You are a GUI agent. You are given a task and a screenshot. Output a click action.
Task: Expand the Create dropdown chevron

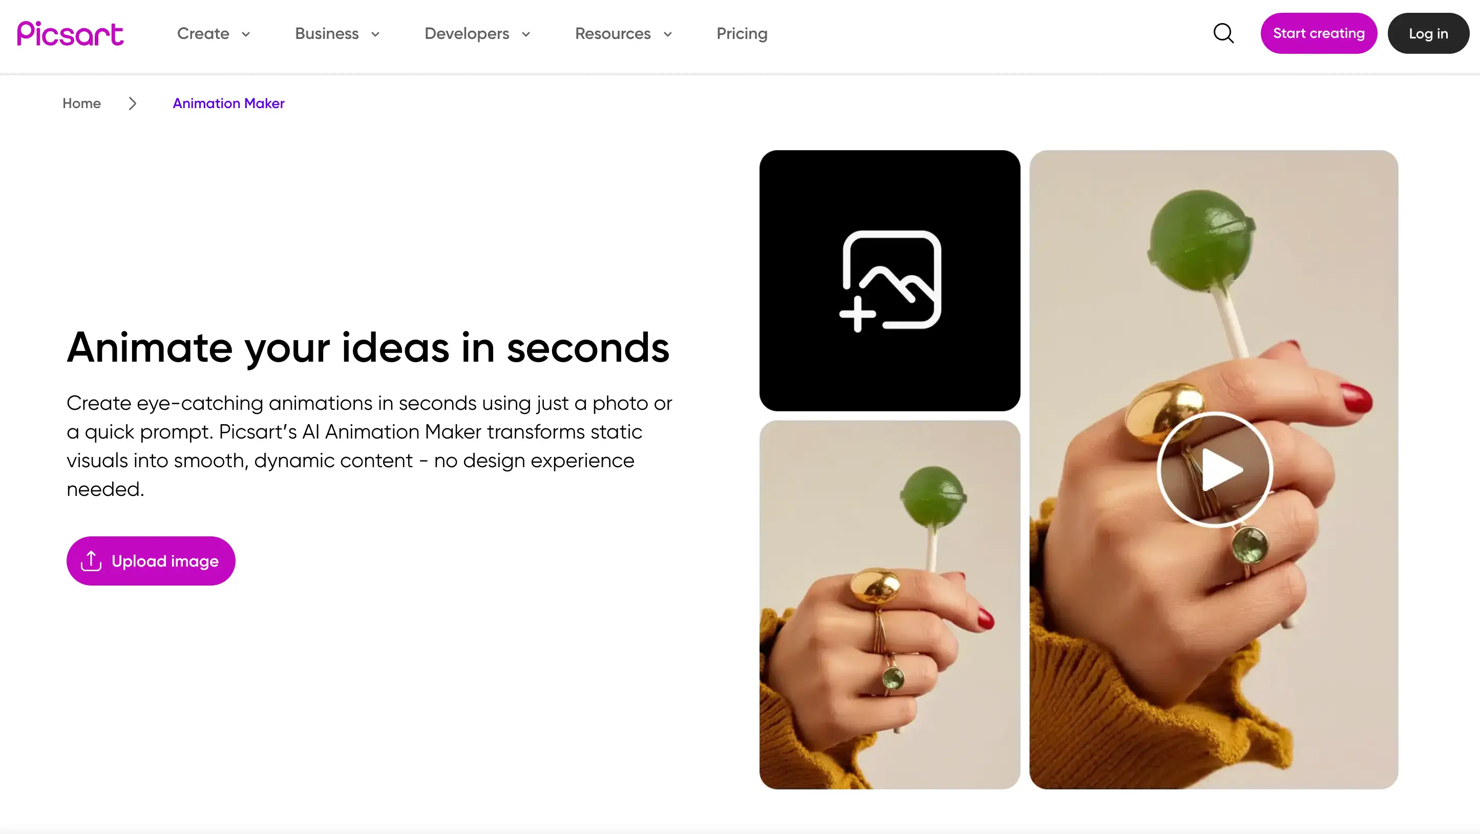click(246, 34)
